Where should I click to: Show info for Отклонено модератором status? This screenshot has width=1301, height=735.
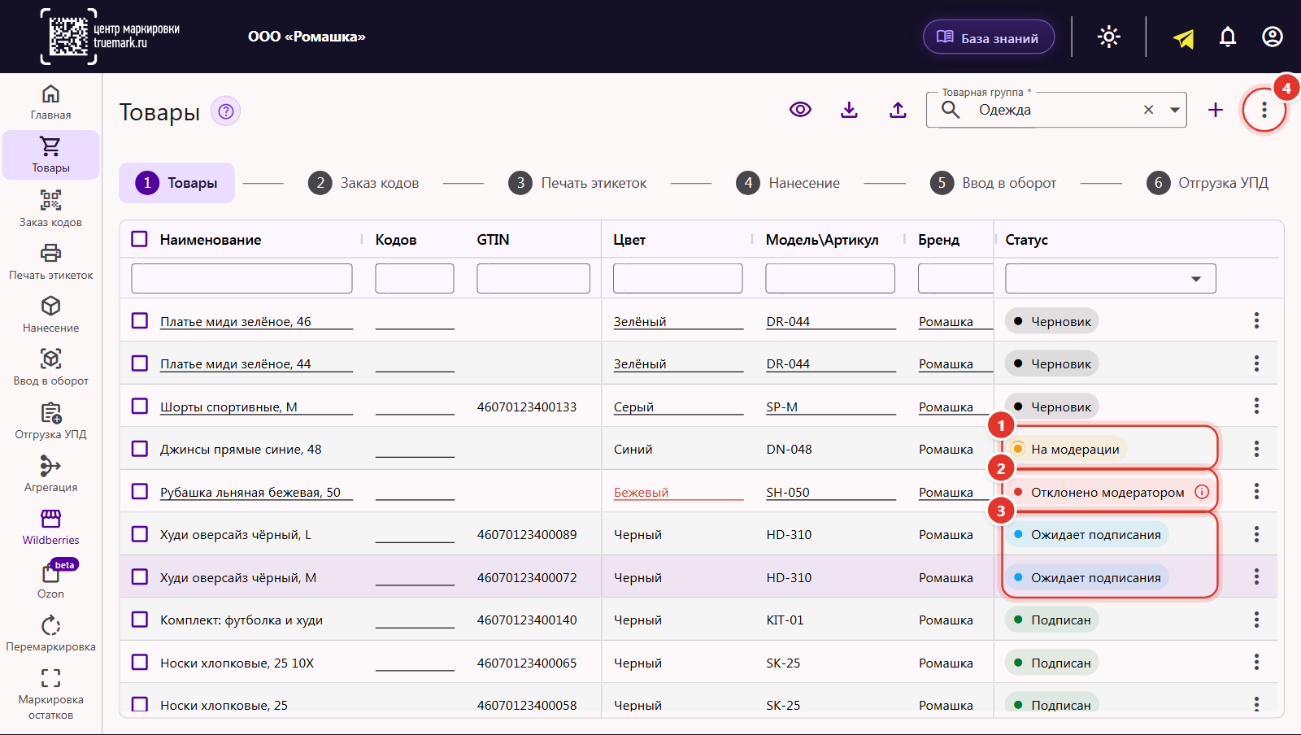tap(1202, 492)
